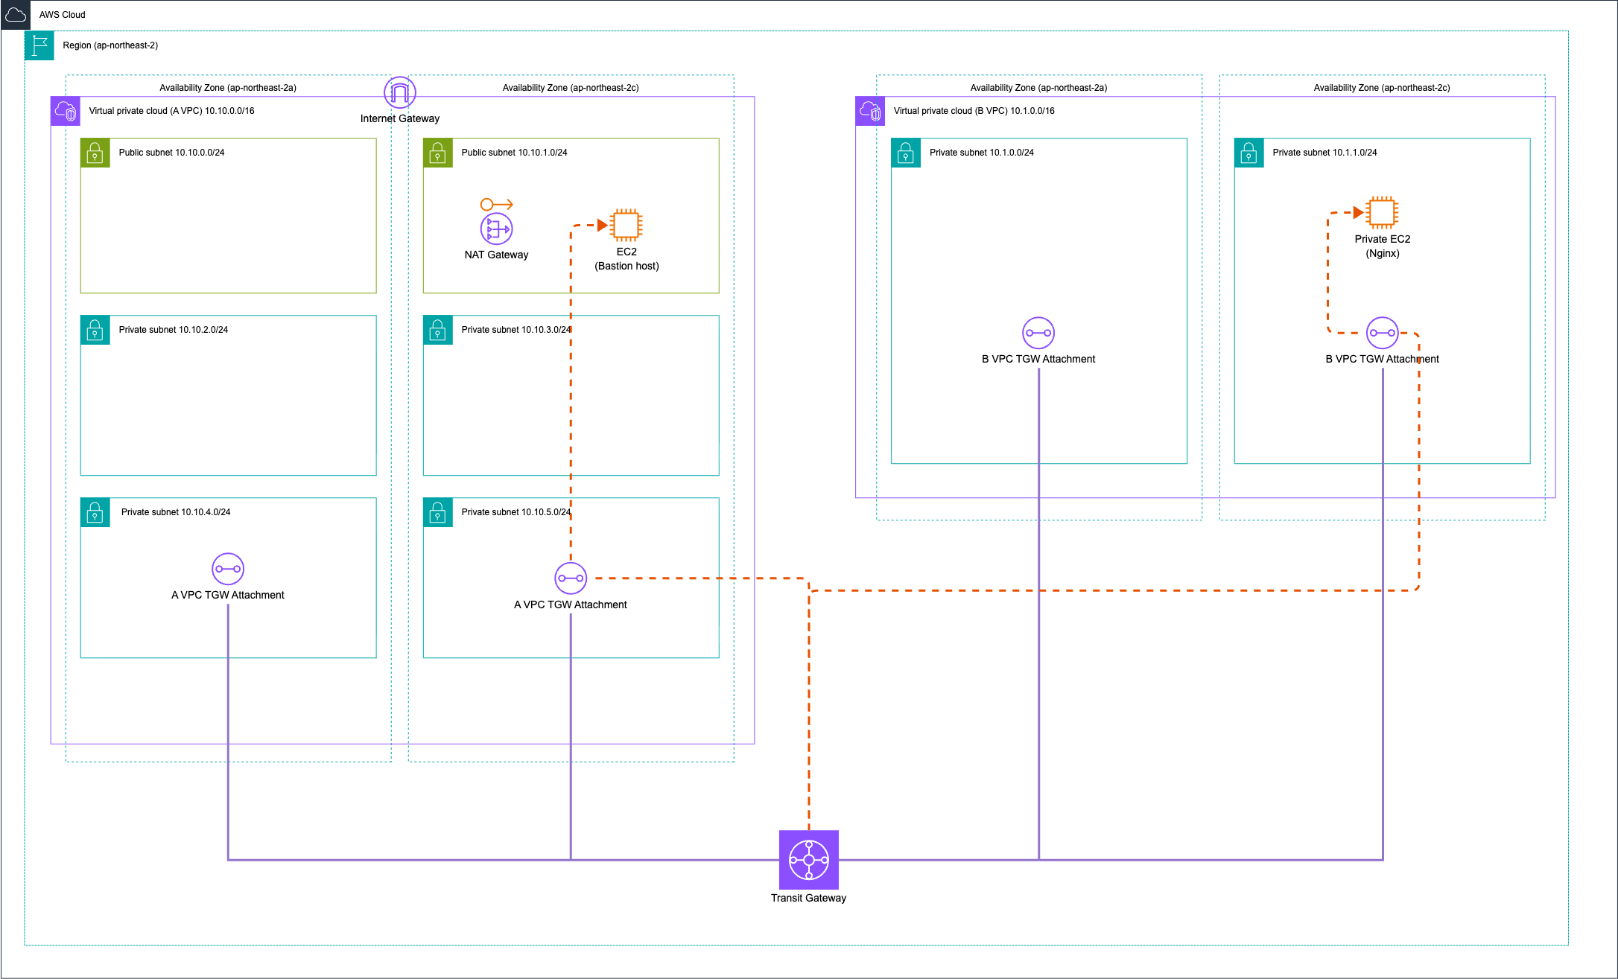Click the B VPC cloud icon

[870, 111]
